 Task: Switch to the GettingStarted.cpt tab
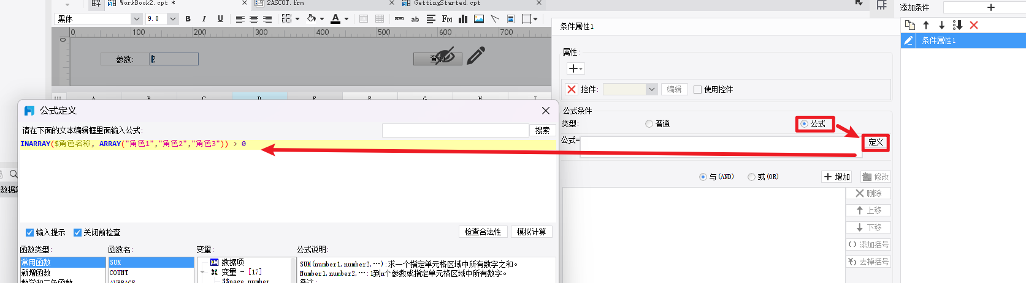pos(447,3)
